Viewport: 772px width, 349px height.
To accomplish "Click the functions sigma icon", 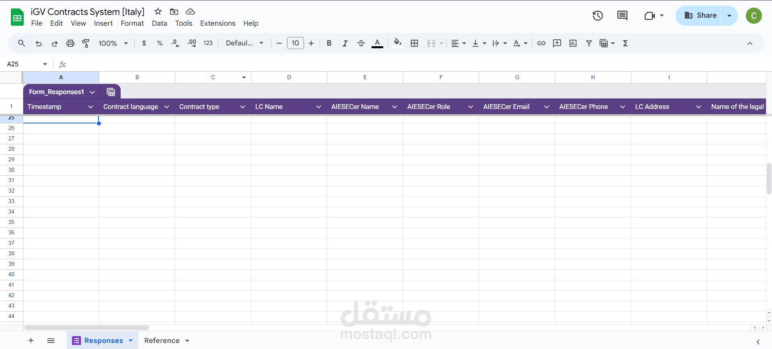I will click(625, 43).
